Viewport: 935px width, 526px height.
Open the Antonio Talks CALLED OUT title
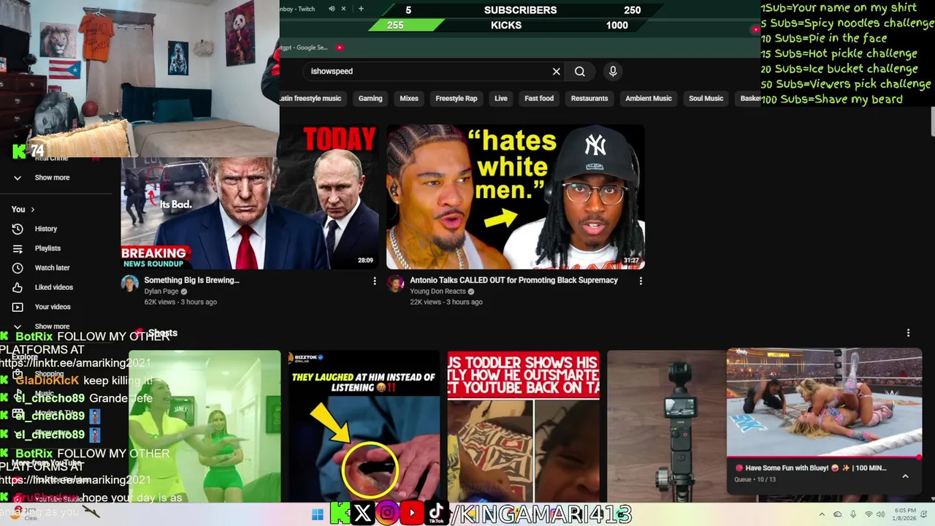[x=514, y=280]
